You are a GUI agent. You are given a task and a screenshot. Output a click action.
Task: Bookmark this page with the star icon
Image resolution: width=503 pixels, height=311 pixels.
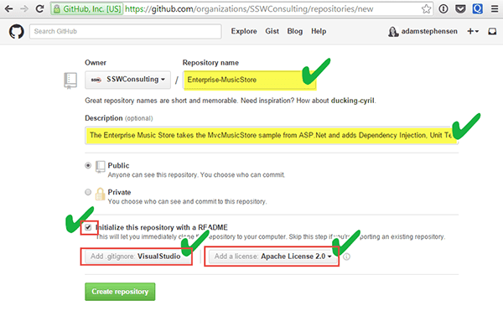[426, 9]
